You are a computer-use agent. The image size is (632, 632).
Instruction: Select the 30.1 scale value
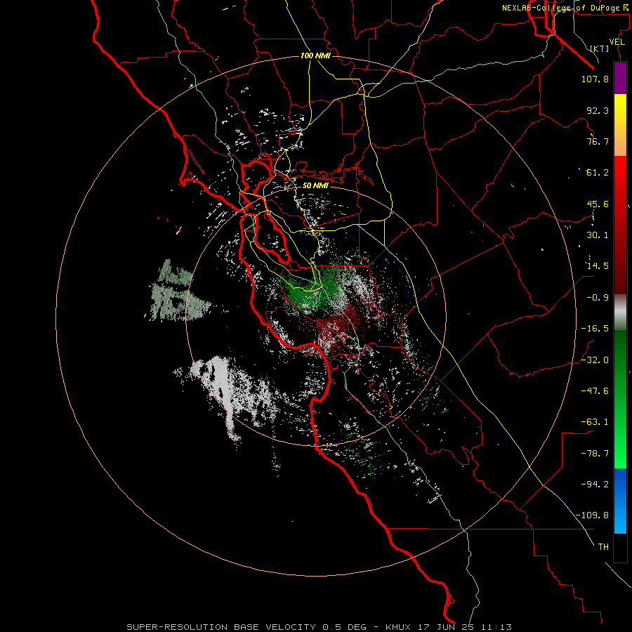point(598,235)
